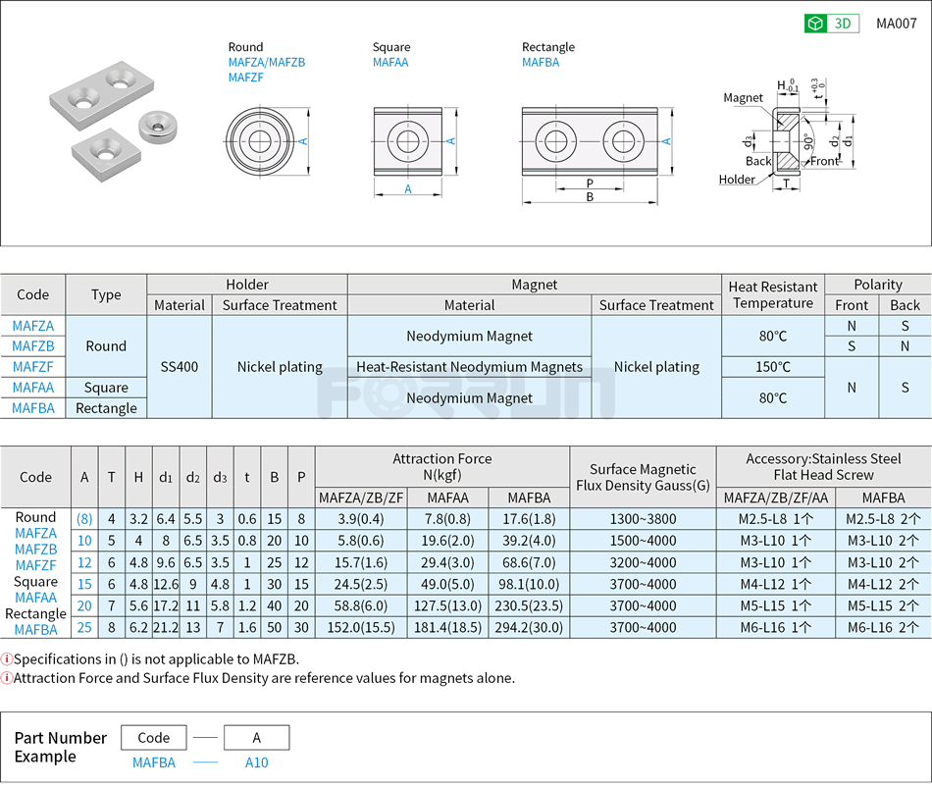Select the MAFZF code in the material table

click(x=33, y=367)
